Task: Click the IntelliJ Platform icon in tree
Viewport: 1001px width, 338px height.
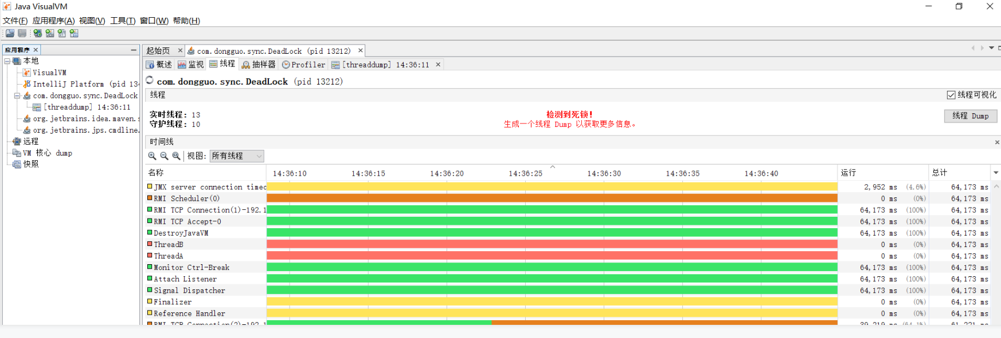Action: tap(27, 84)
